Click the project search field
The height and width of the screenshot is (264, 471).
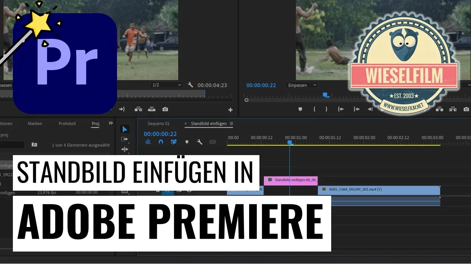click(x=12, y=145)
